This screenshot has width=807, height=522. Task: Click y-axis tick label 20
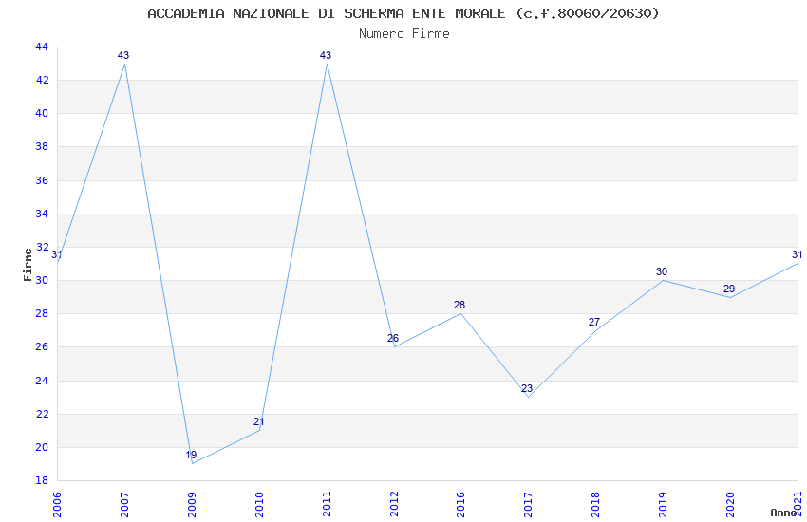pyautogui.click(x=42, y=447)
